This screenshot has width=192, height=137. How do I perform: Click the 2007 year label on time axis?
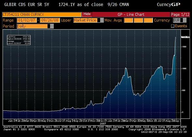[x=103, y=123]
